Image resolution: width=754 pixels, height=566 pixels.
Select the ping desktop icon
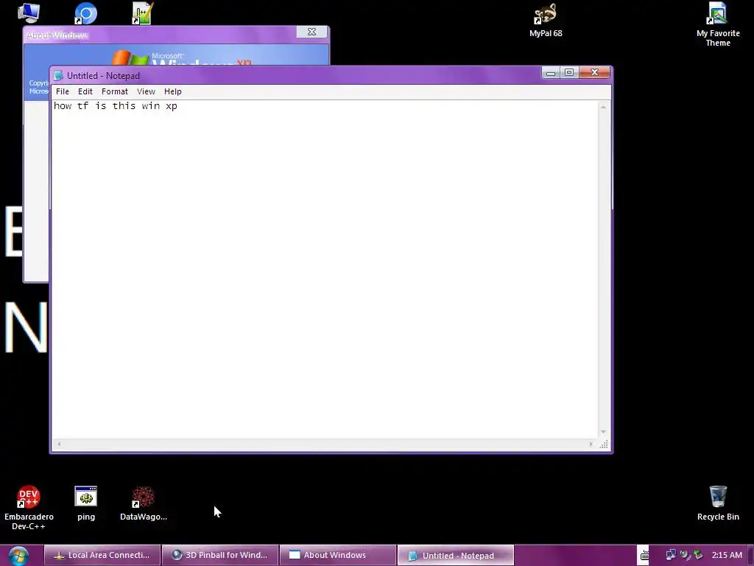(x=86, y=503)
